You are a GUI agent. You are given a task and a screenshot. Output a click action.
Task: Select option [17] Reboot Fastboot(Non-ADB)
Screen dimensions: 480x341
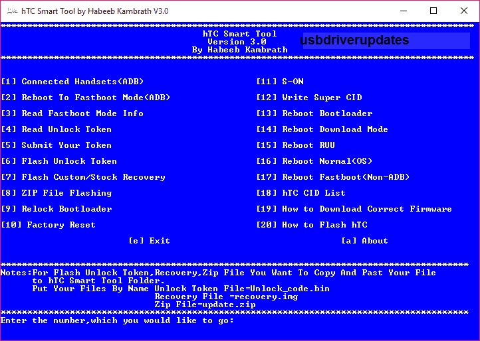pos(333,177)
